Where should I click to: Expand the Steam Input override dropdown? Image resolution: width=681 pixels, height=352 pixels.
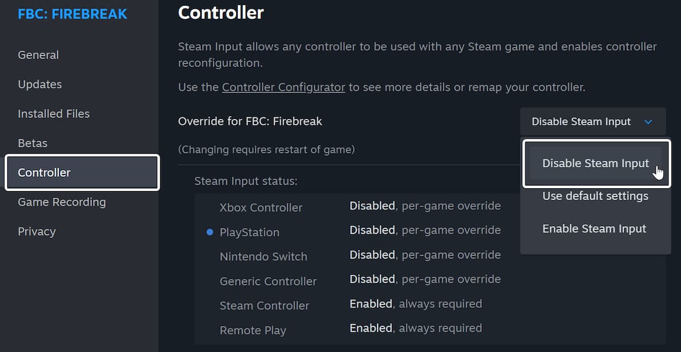[x=592, y=122]
